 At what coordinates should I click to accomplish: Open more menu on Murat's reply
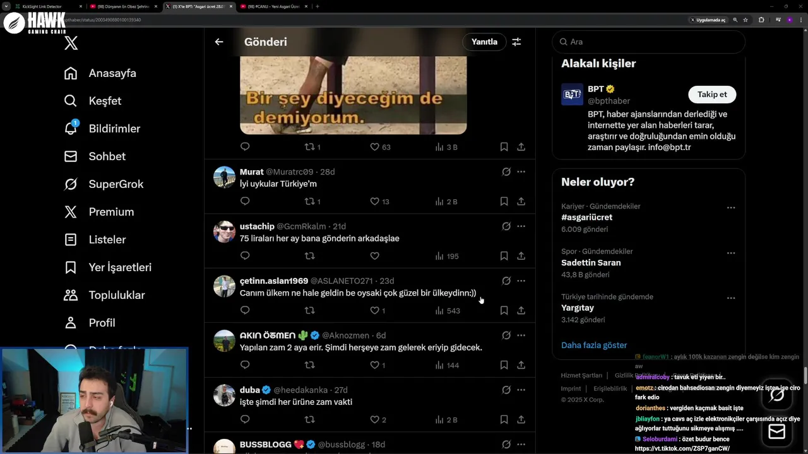tap(521, 172)
